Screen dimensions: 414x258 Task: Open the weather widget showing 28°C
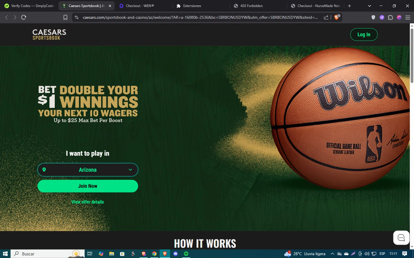pyautogui.click(x=305, y=254)
